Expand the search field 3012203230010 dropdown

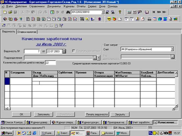[103, 12]
